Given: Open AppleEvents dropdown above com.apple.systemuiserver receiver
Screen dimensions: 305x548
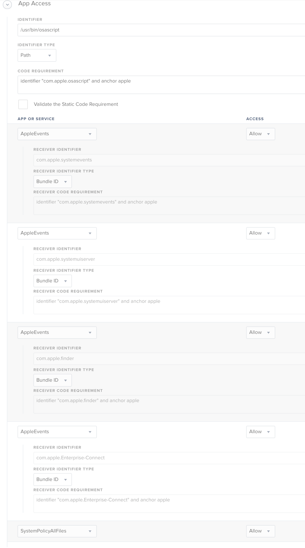Looking at the screenshot, I should [57, 233].
